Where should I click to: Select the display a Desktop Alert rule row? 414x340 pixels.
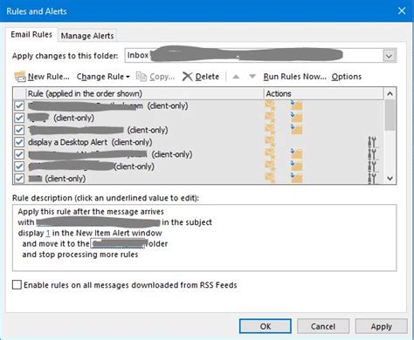(x=198, y=142)
